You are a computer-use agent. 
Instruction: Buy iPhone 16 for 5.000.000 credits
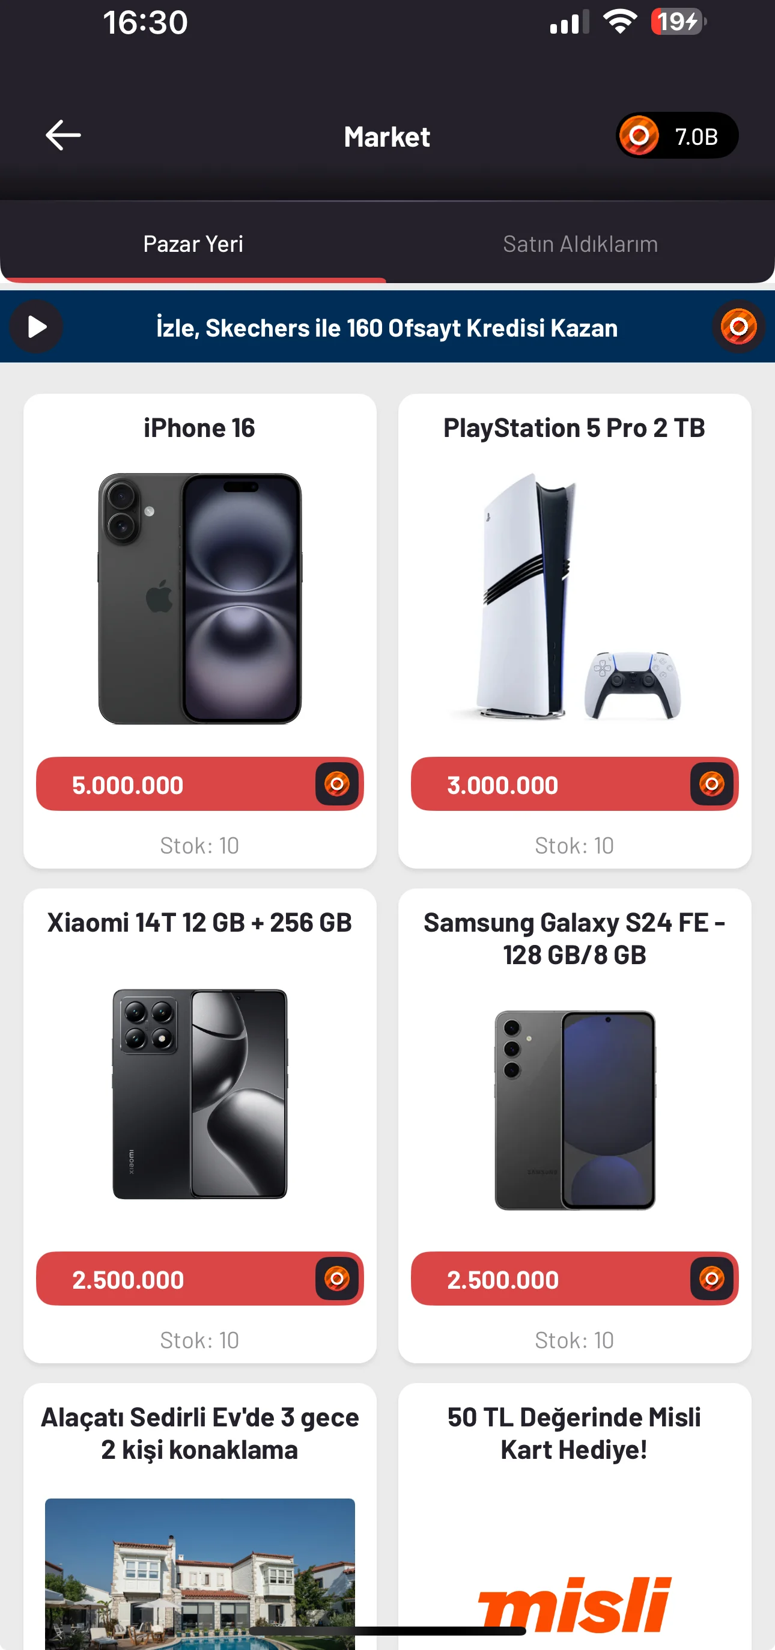[x=173, y=784]
